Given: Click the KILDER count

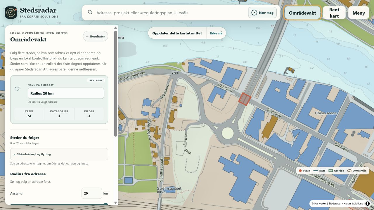Looking at the screenshot, I should pyautogui.click(x=89, y=116).
